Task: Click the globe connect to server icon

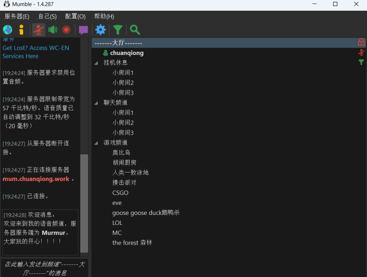Action: [8, 30]
